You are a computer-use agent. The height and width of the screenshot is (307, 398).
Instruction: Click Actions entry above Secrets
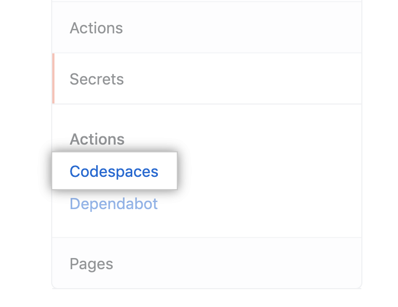[96, 28]
